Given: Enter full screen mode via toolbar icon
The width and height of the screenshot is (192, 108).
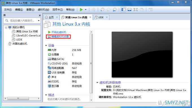Looking at the screenshot, I should (136, 10).
